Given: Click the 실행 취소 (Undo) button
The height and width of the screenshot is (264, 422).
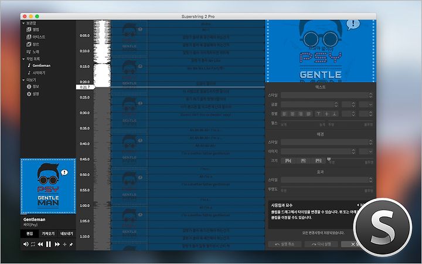Looking at the screenshot, I should 285,244.
